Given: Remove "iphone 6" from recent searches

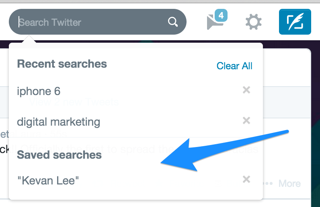Looking at the screenshot, I should pyautogui.click(x=246, y=90).
